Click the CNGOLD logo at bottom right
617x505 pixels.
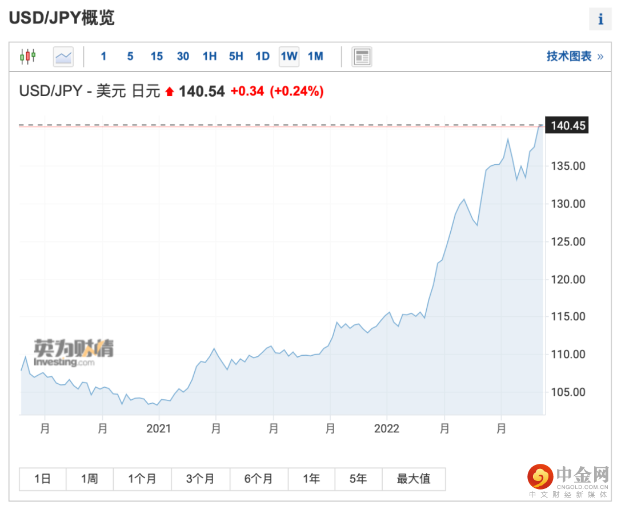pos(568,479)
